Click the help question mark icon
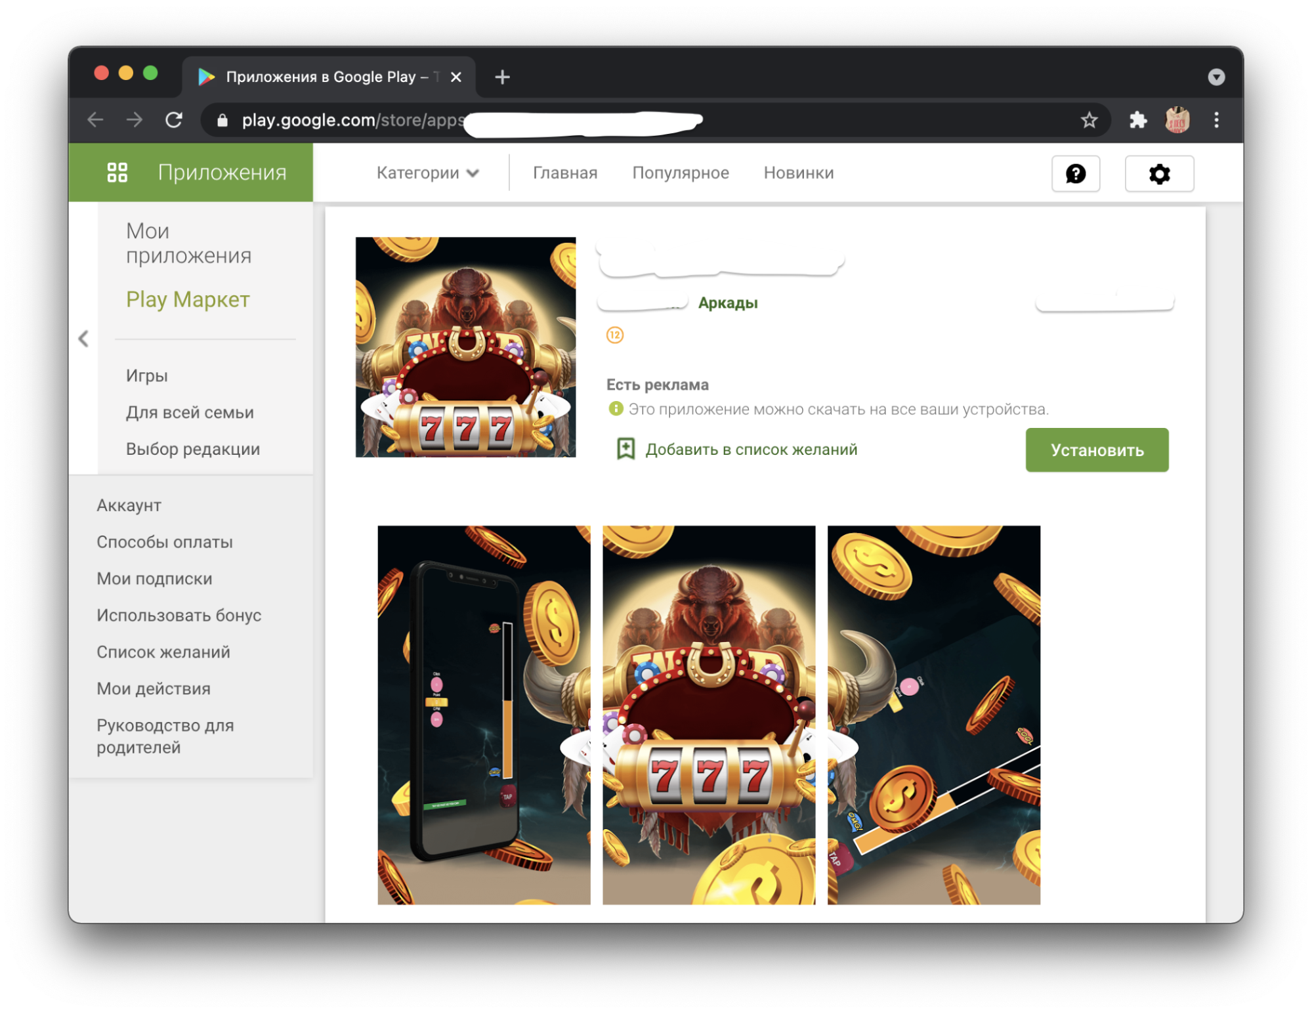Viewport: 1312px width, 1014px height. pos(1075,174)
